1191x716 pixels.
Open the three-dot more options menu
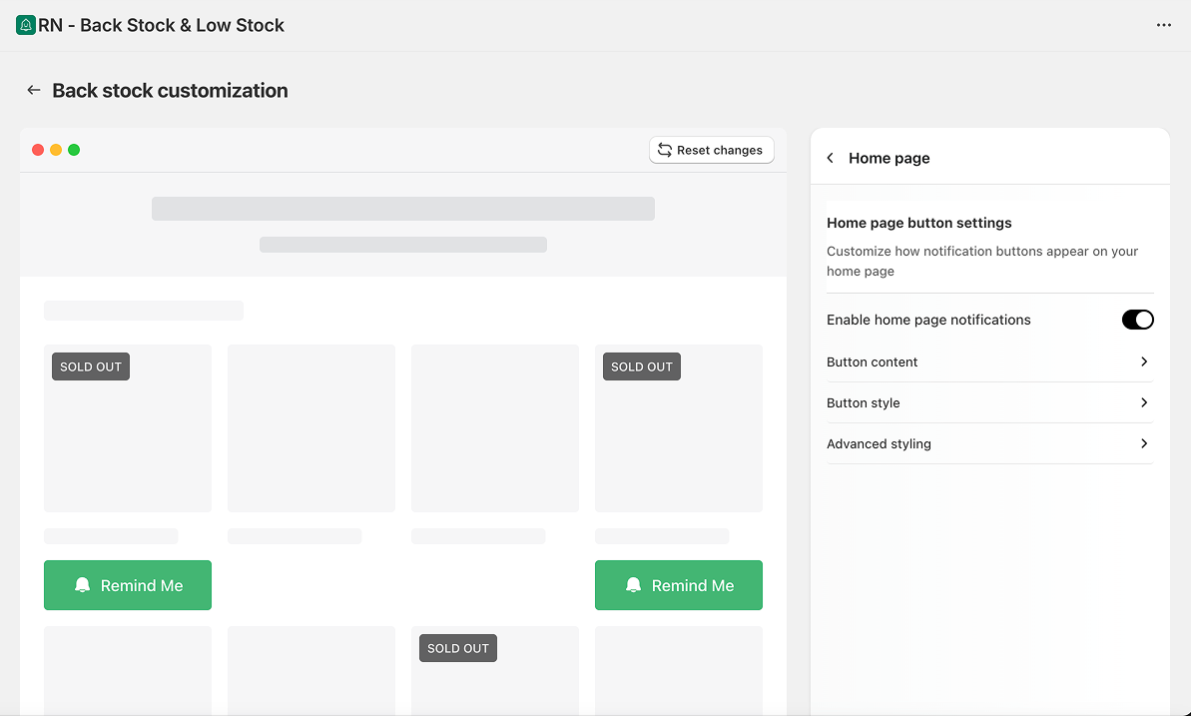pyautogui.click(x=1163, y=25)
